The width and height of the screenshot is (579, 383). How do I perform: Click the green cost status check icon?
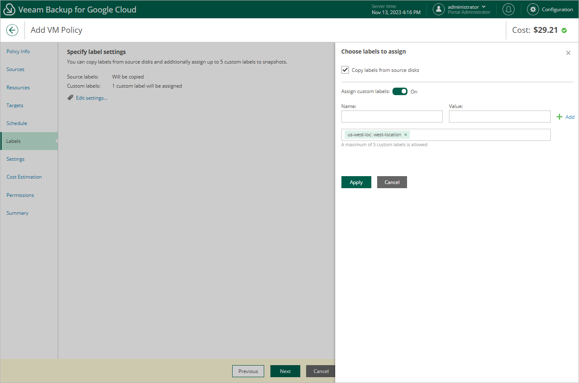564,30
